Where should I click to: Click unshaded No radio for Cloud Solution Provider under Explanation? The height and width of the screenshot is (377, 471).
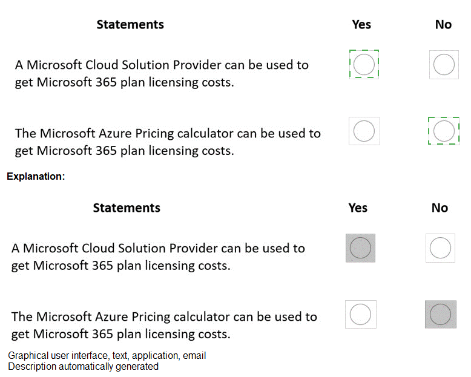(x=440, y=248)
